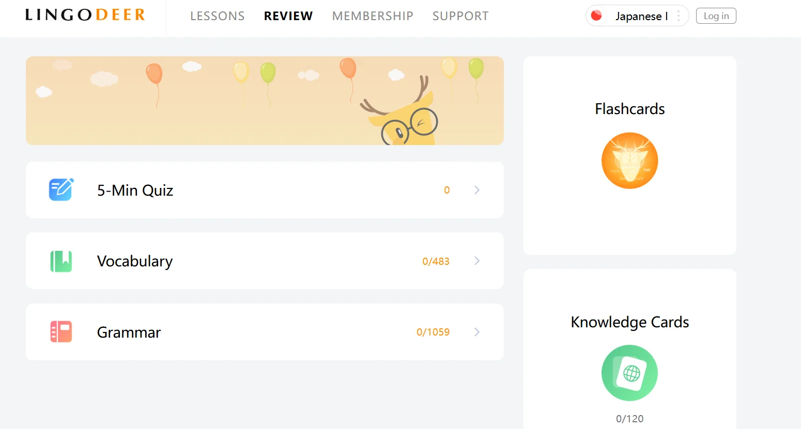This screenshot has height=429, width=801.
Task: Expand the Grammar chevron arrow
Action: coord(477,332)
